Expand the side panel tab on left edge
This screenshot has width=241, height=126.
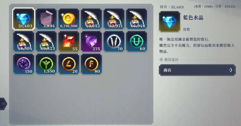3,104
